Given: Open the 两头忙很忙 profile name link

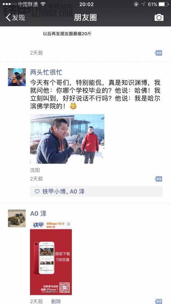Looking at the screenshot, I should point(46,72).
